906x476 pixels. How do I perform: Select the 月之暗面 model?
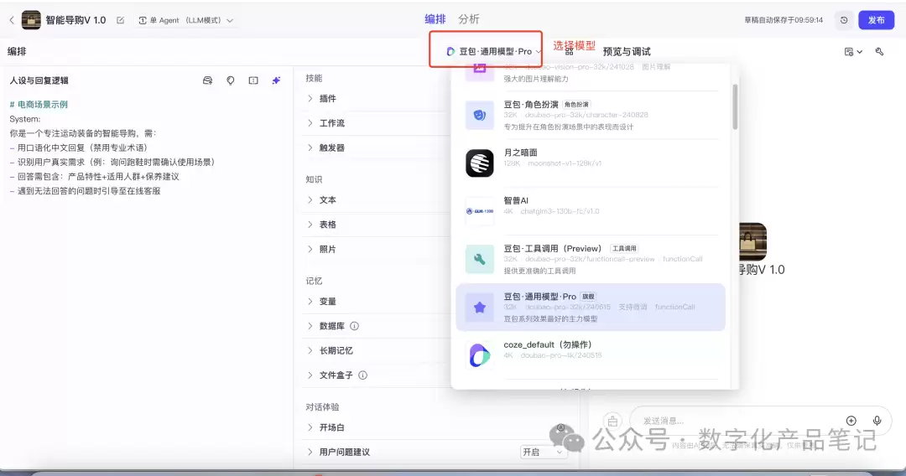click(x=591, y=163)
